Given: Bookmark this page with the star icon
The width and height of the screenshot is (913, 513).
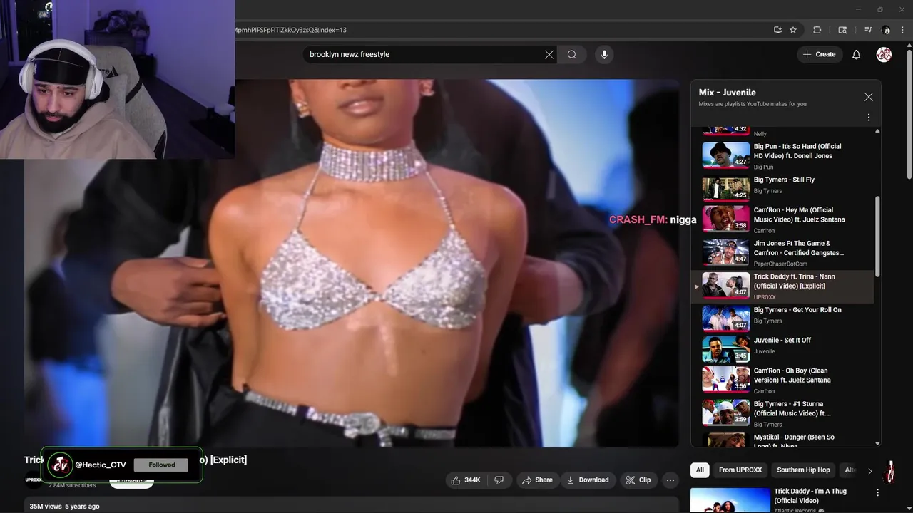Looking at the screenshot, I should pyautogui.click(x=793, y=30).
